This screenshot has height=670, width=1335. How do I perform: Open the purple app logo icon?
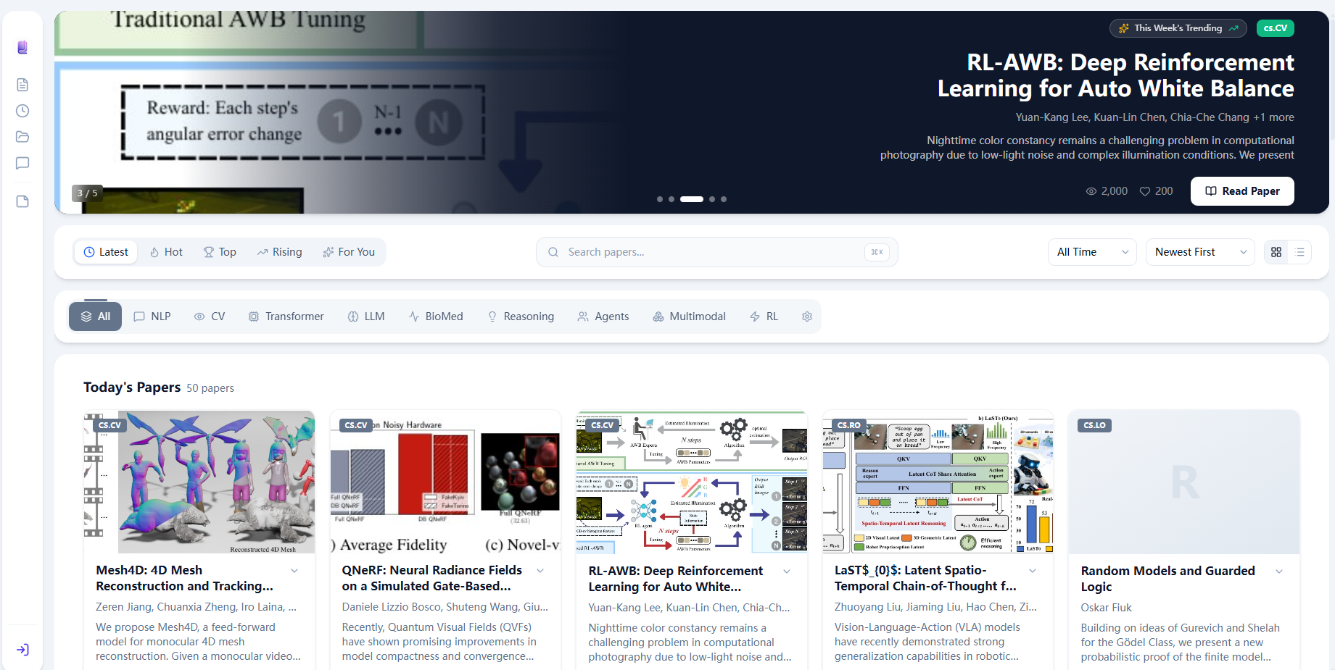[22, 48]
